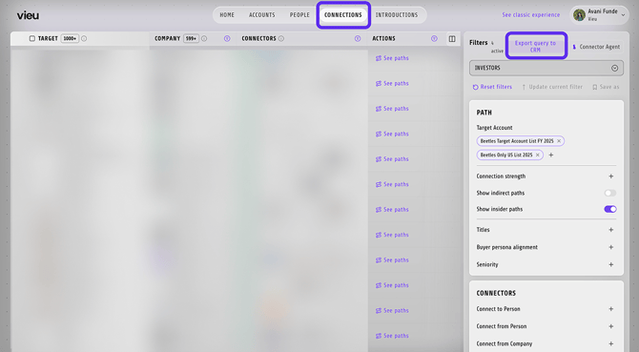Click the 599+ company count badge
Viewport: 639px width, 352px height.
click(191, 38)
